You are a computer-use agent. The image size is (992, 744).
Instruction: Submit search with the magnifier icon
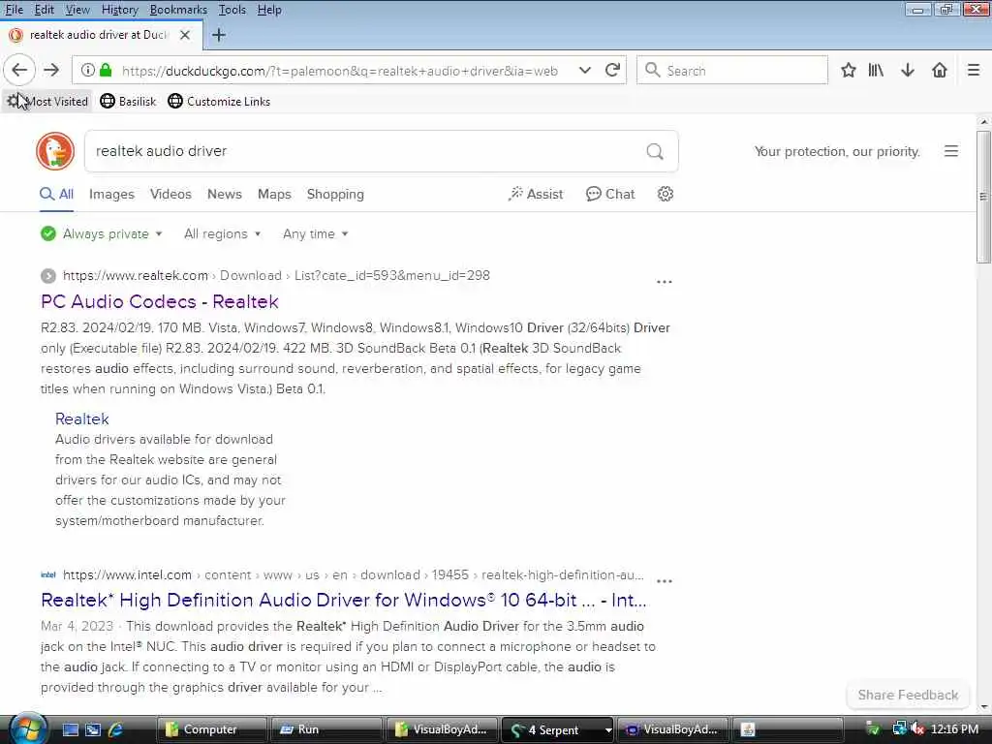point(655,151)
